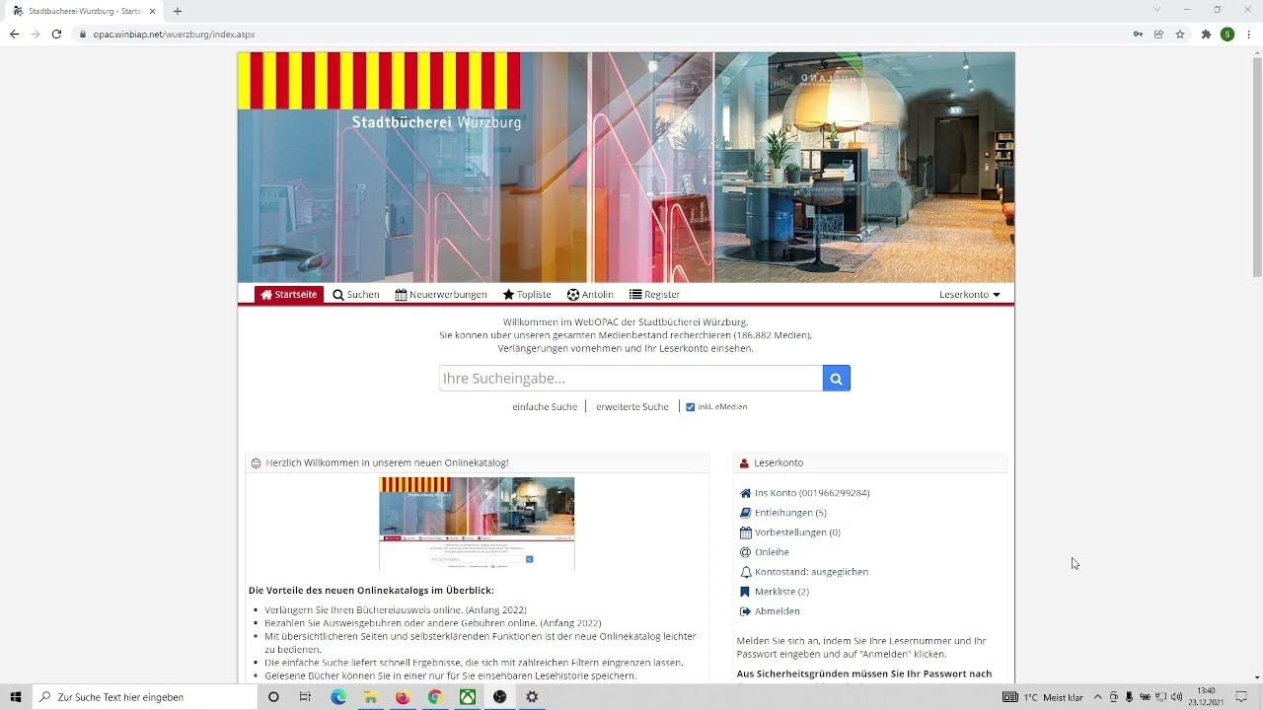Viewport: 1263px width, 710px height.
Task: Close the Stadtbücherei Würzburg tab
Action: tap(153, 11)
